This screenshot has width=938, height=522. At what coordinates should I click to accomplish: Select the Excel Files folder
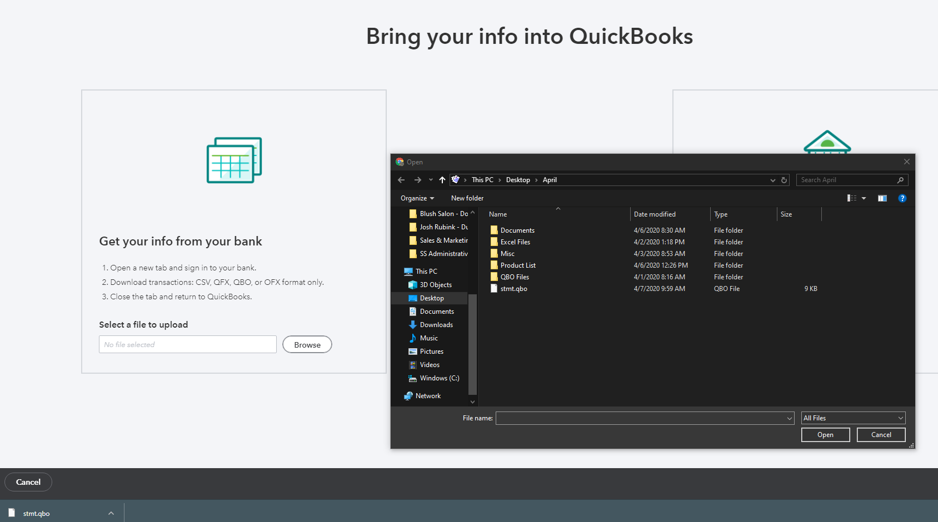tap(510, 242)
